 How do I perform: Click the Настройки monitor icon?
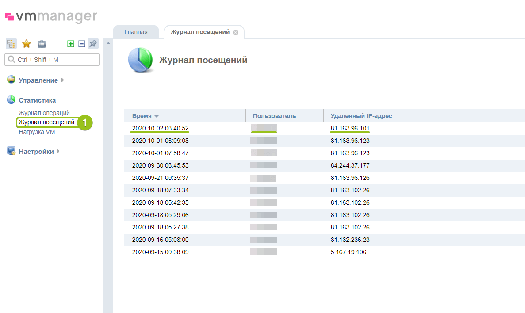point(11,151)
